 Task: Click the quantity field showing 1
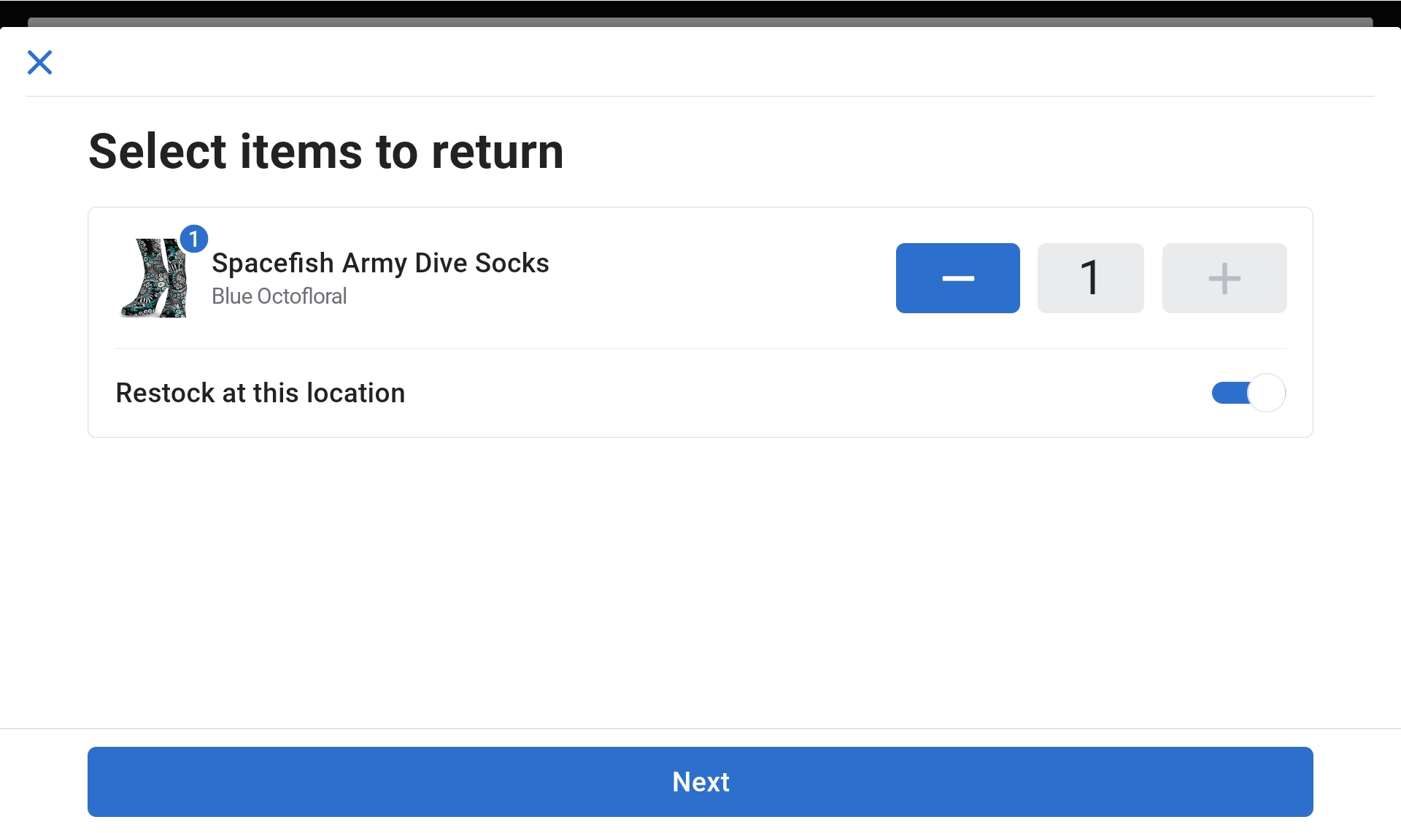(1090, 278)
